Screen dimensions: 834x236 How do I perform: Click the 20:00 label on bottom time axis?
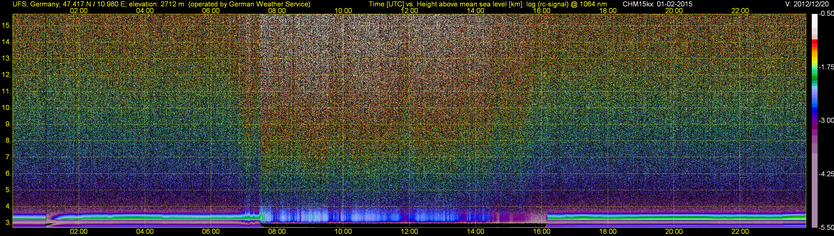pyautogui.click(x=674, y=232)
